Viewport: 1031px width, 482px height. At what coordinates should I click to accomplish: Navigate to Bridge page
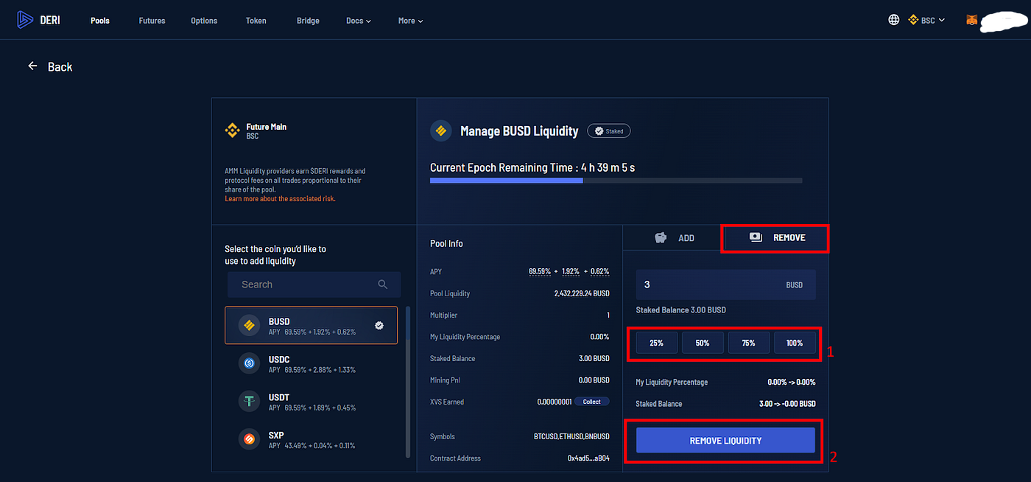(x=308, y=21)
